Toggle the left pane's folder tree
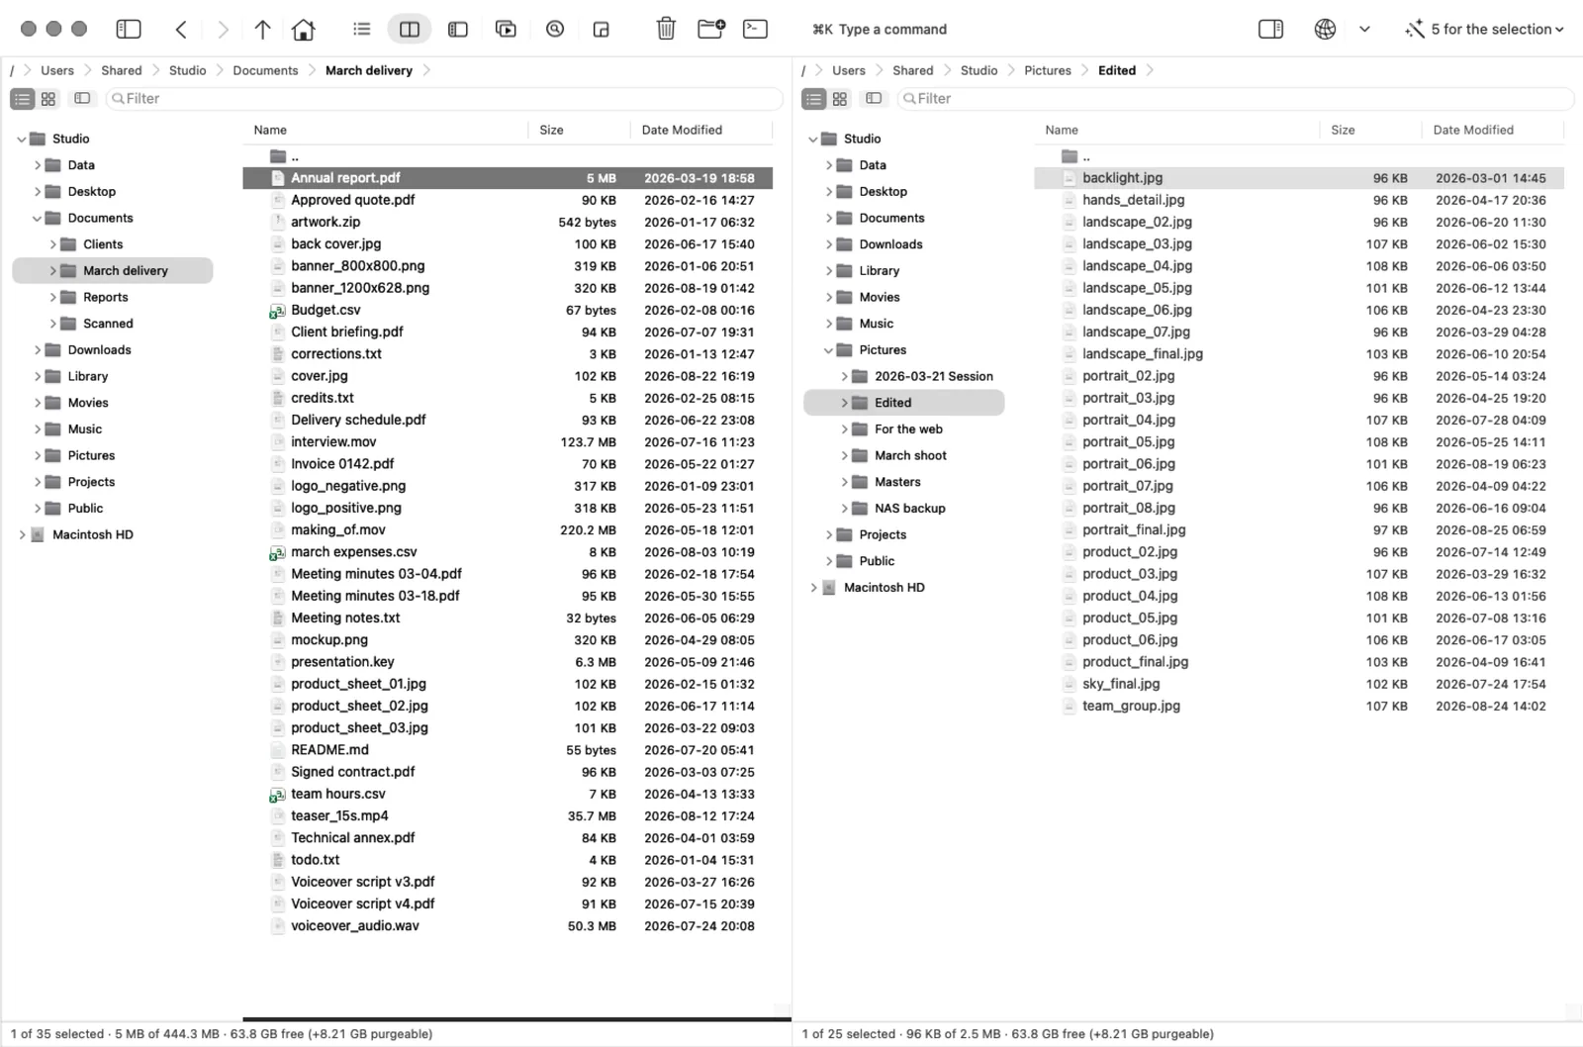The width and height of the screenshot is (1583, 1047). click(x=82, y=98)
